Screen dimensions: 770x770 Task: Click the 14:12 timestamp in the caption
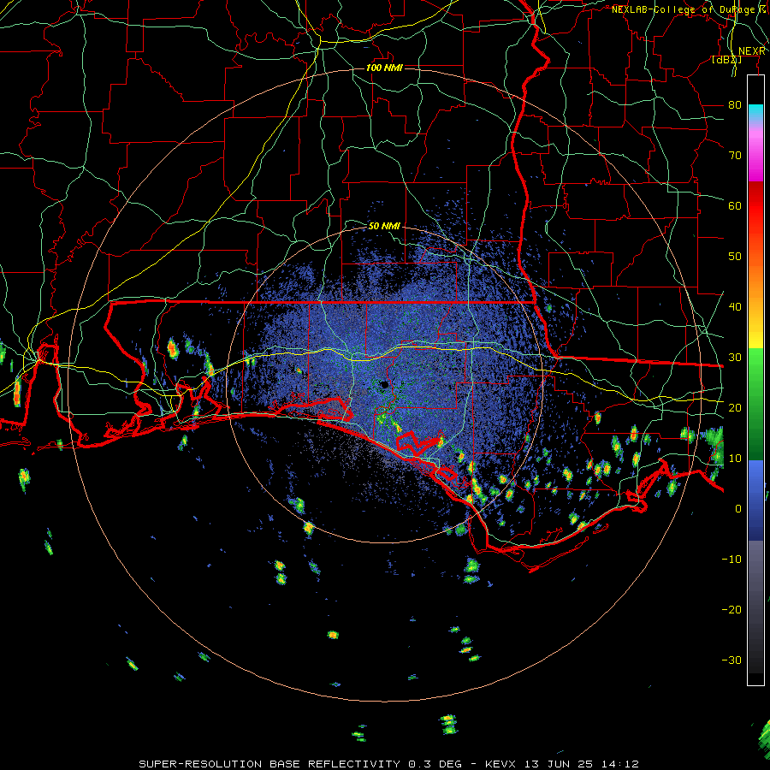tap(619, 764)
